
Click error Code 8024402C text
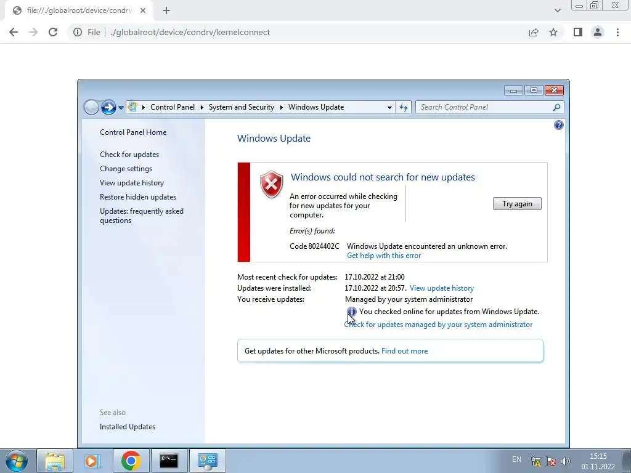click(x=314, y=246)
